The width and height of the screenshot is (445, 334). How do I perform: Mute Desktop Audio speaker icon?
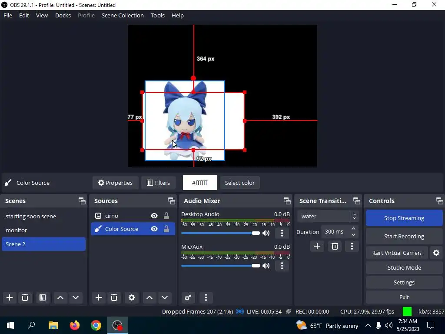click(266, 233)
